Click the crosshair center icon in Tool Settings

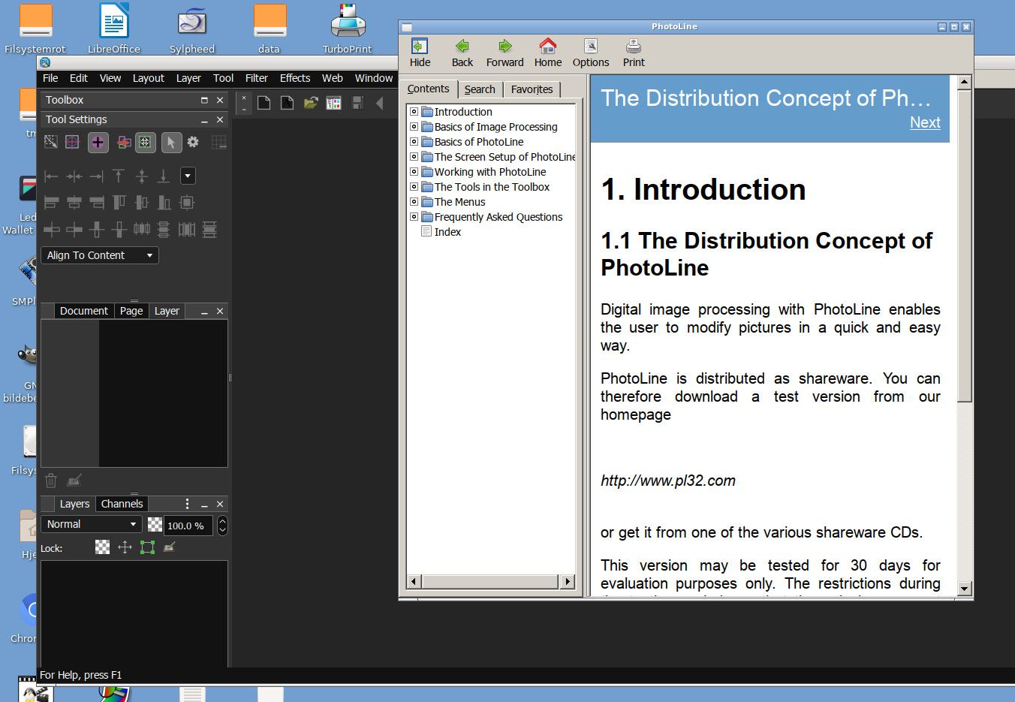click(x=73, y=142)
